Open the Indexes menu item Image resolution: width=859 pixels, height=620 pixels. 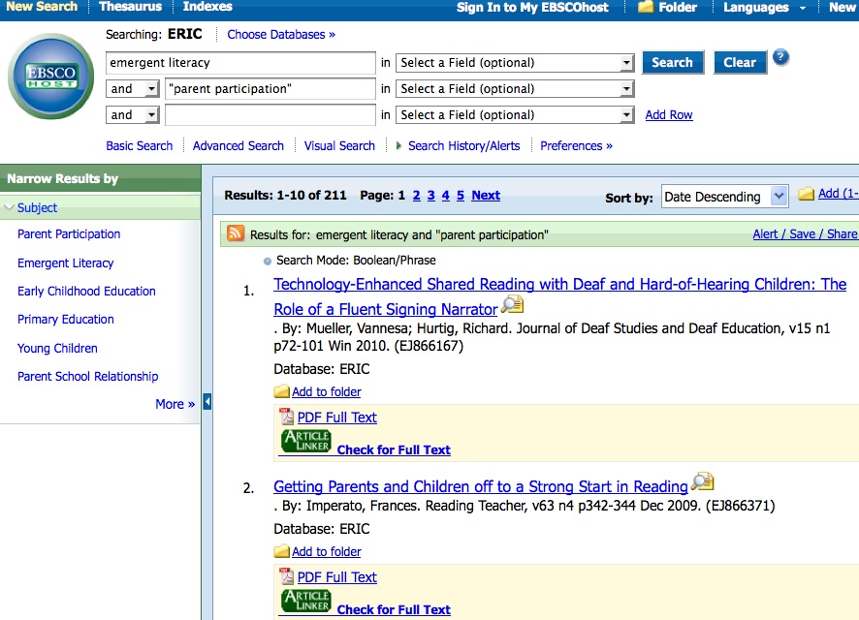207,7
